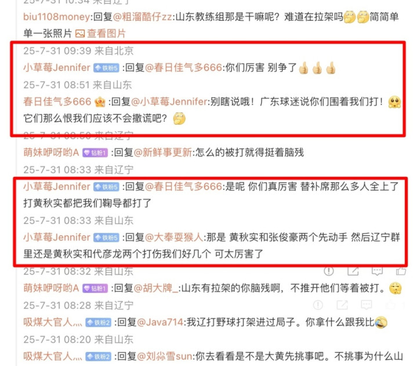Open the mention @粗溜酷仔zz
This screenshot has height=366, width=417.
142,17
